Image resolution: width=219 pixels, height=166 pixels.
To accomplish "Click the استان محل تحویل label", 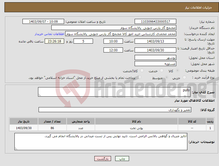I will (x=202, y=58).
